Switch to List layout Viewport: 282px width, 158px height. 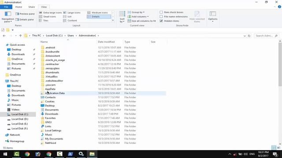point(67,17)
